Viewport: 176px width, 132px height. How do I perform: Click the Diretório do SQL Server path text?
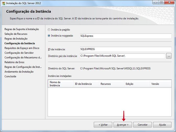[x=115, y=68]
